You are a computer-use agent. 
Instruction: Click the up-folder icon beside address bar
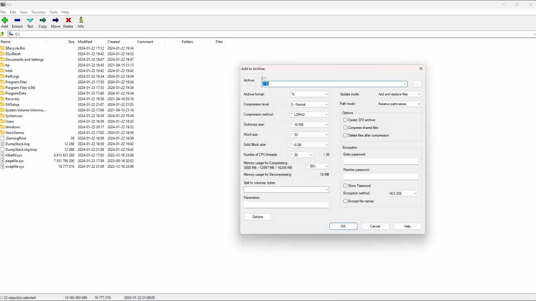3,34
